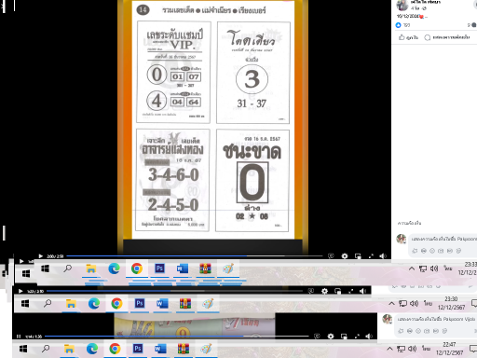The image size is (477, 358).
Task: Focus the comment box mentioning Paipoon Vijole
Action: [436, 319]
